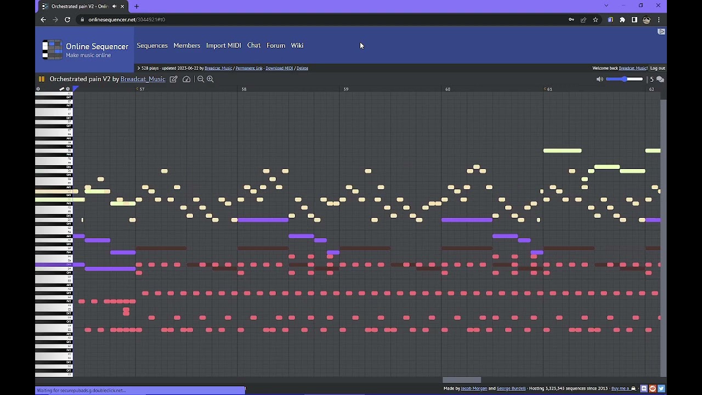Click the measure 60 marker on the timeline
This screenshot has width=702, height=395.
pyautogui.click(x=448, y=89)
